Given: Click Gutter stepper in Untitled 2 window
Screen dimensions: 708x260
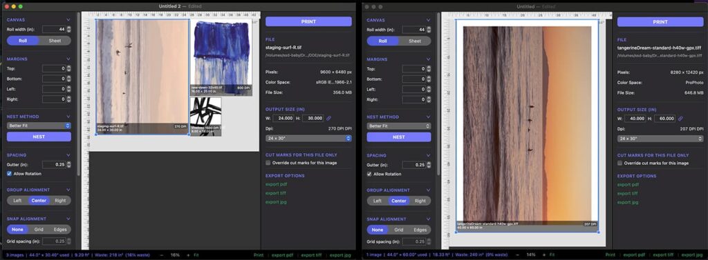Looking at the screenshot, I should pos(68,164).
